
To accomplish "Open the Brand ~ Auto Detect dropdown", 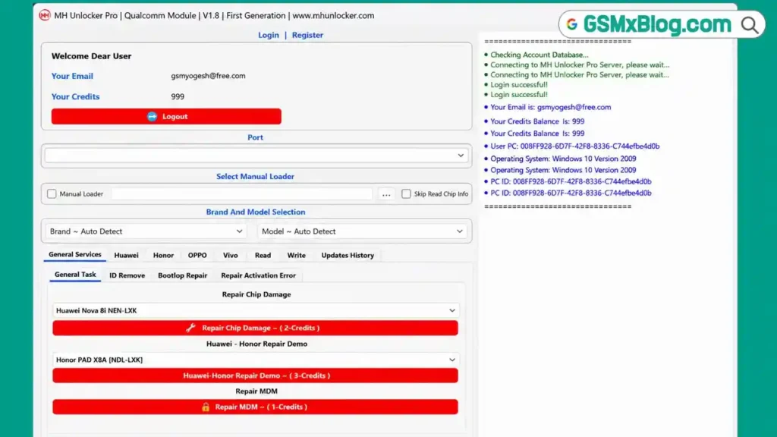I will point(146,231).
